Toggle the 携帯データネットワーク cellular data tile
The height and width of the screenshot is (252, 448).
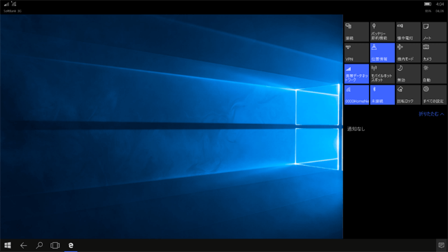(356, 73)
